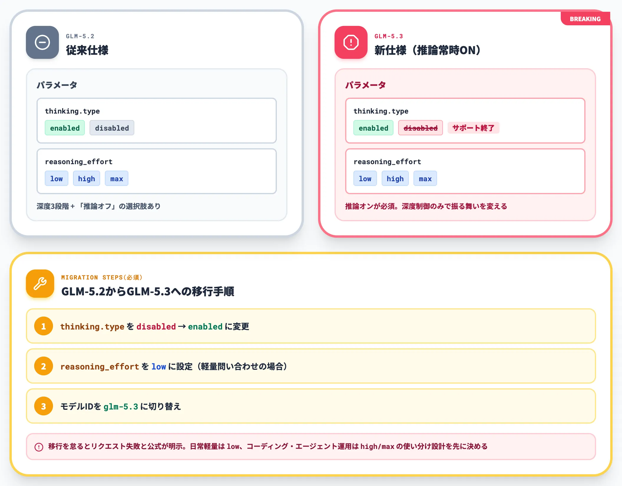
Task: Click the warning circle icon in the bottom notice
Action: click(x=39, y=447)
